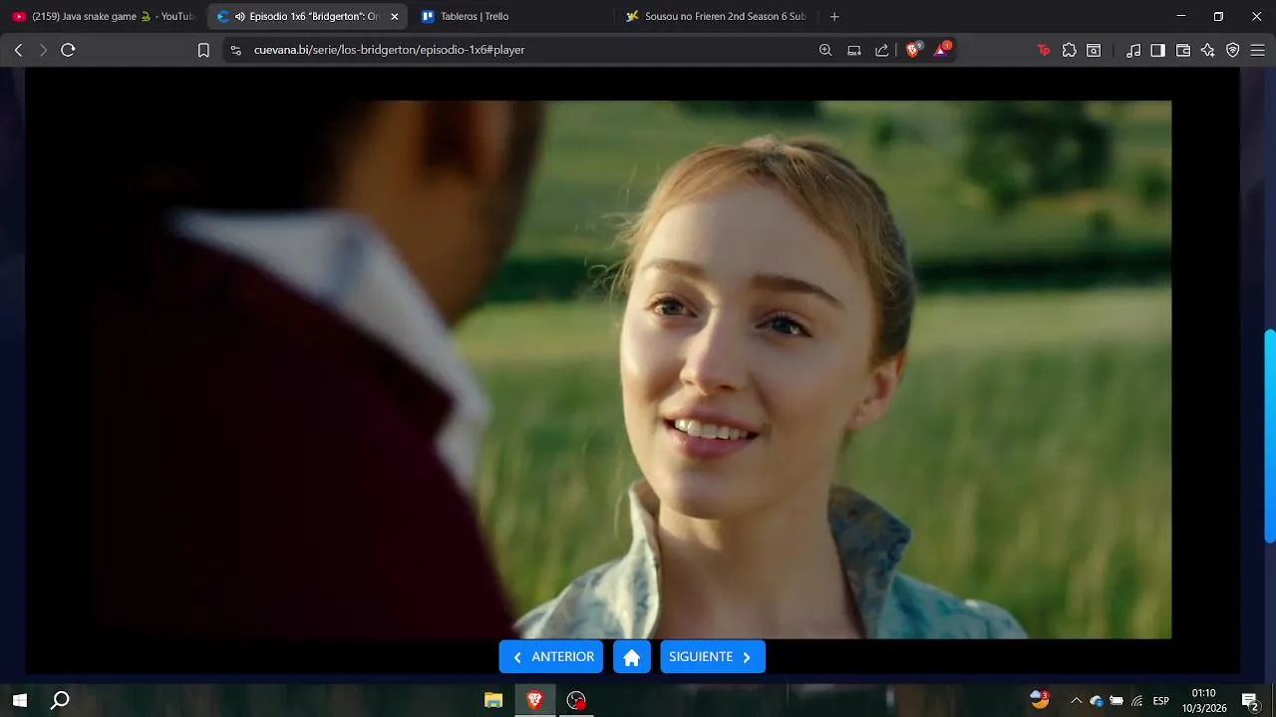Open the Brave Wallet icon

pos(1183,50)
